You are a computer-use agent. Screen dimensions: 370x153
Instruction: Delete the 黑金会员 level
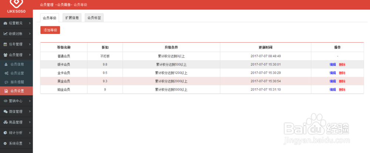point(342,81)
